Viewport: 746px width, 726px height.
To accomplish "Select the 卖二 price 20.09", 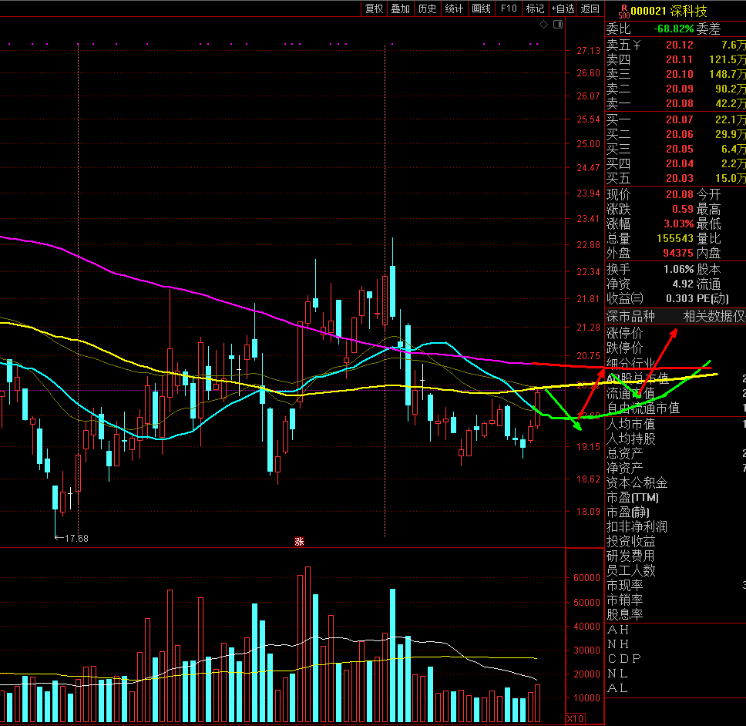I will click(x=680, y=89).
